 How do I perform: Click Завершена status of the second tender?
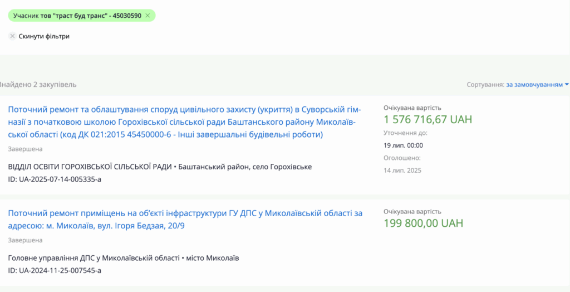tap(25, 240)
